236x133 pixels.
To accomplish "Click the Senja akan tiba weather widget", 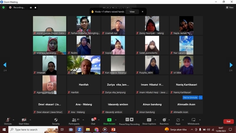I will click(x=176, y=129).
